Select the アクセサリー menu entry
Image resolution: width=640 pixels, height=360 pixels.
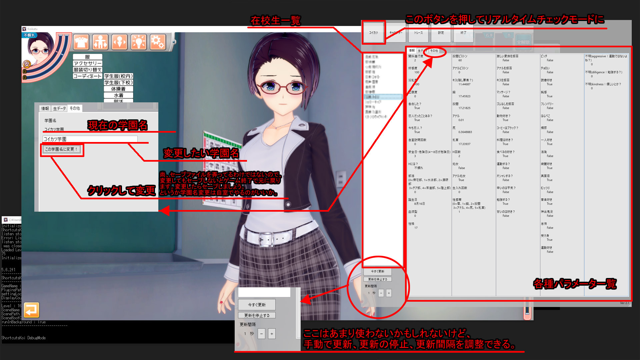pyautogui.click(x=87, y=63)
